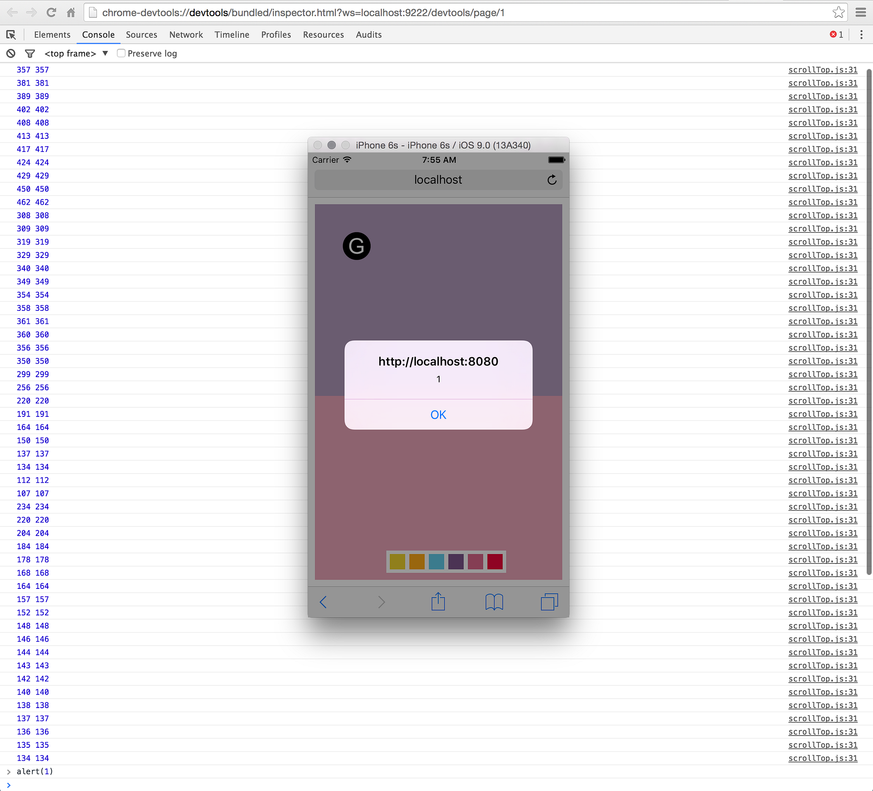Click the inspect element cursor icon
Screen dimensions: 873x791
pos(11,34)
